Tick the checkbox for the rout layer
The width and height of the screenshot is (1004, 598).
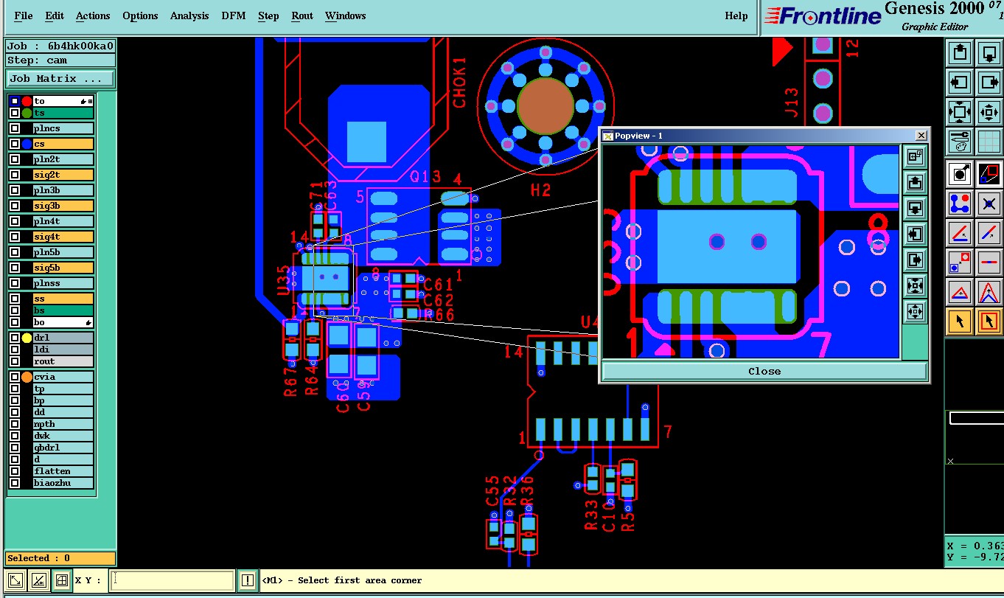point(15,361)
